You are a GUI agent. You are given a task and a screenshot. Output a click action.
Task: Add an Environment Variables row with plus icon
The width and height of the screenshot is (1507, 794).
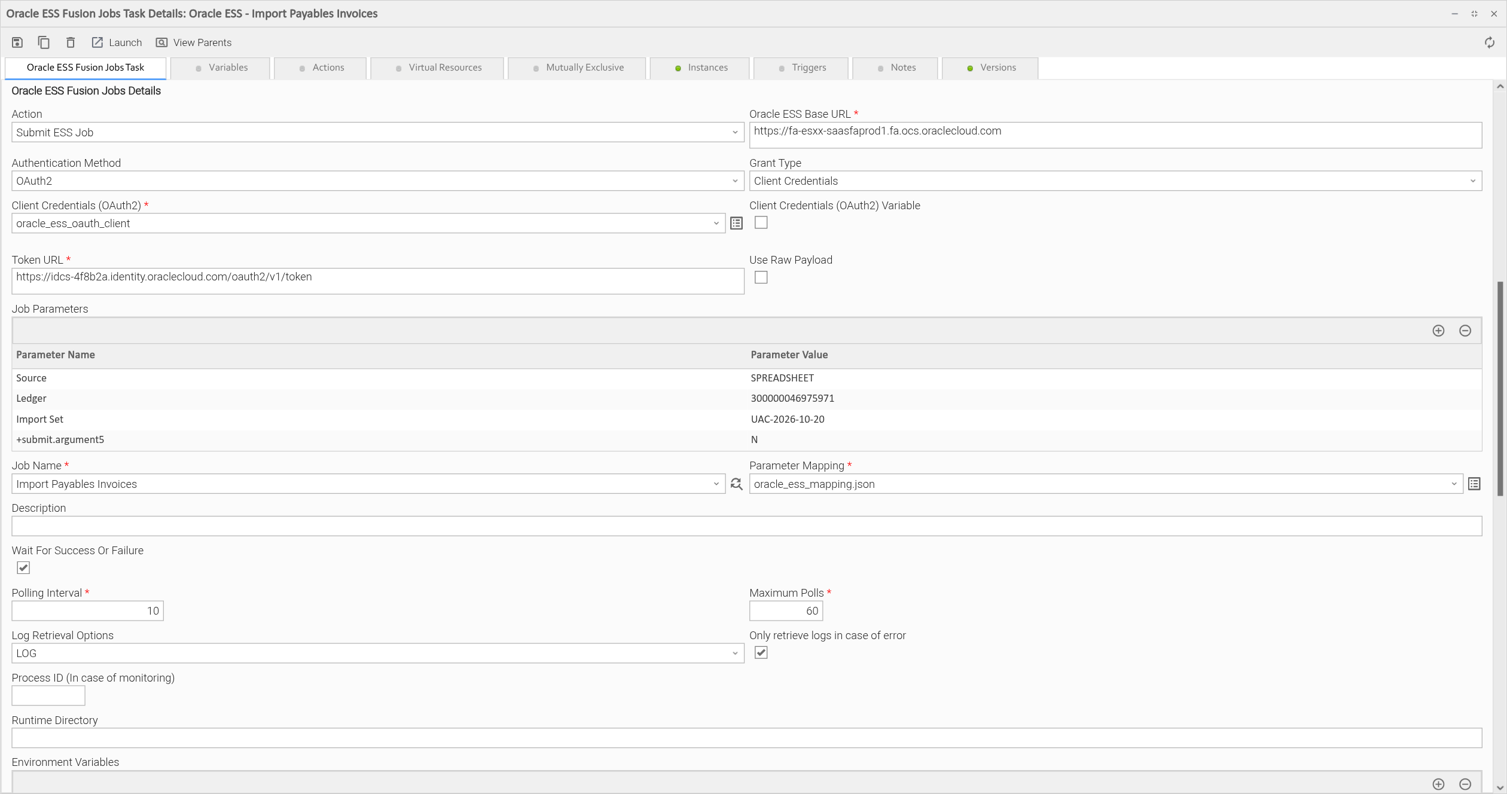click(1438, 784)
